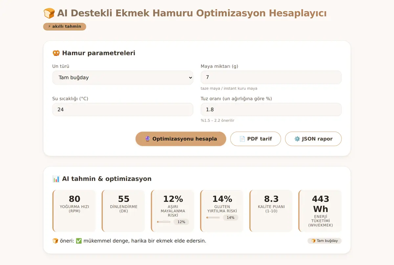
Task: Click the AI tahmin & optimizasyon heading
Action: click(102, 179)
